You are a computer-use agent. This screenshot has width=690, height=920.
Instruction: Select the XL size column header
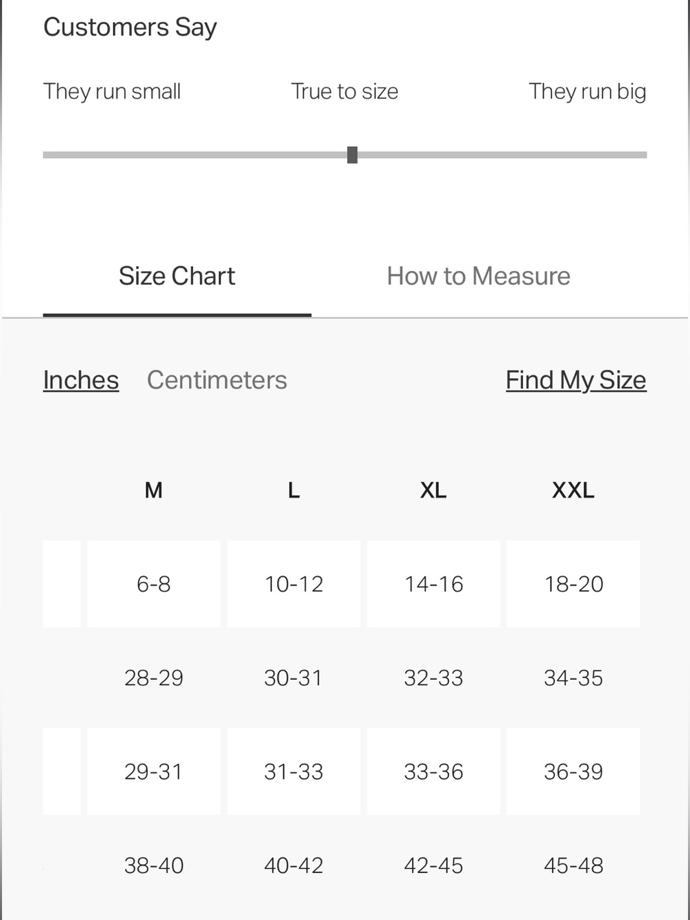(433, 490)
